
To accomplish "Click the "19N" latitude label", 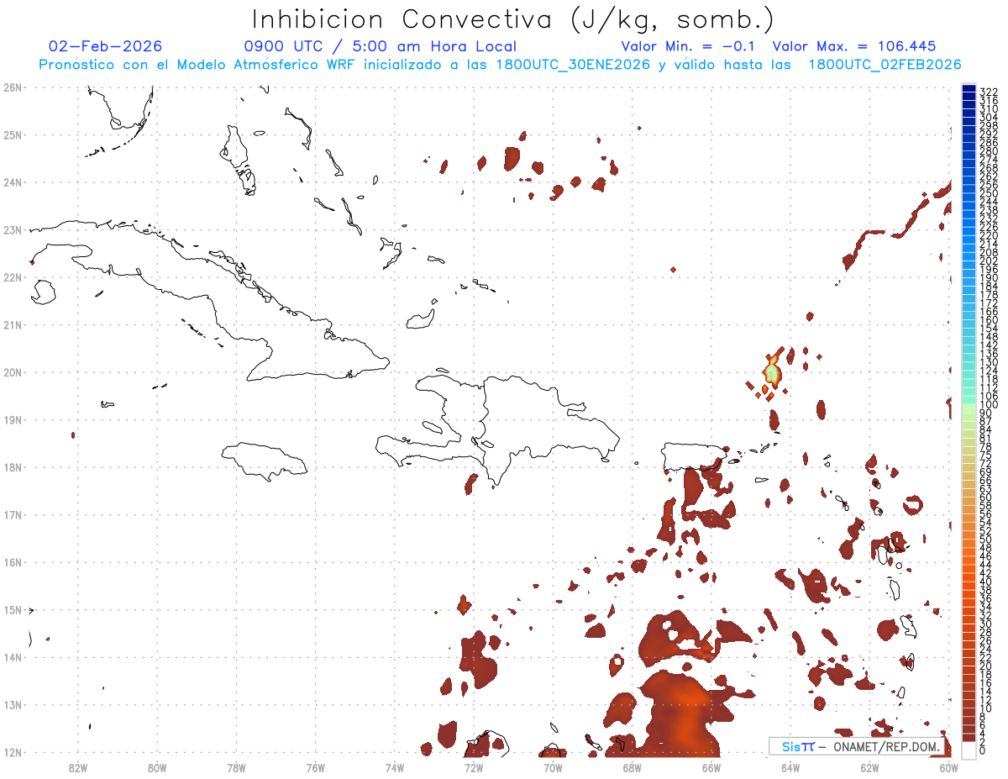I will 13,419.
